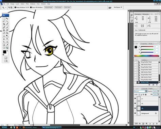Click the Actual Pixels button
Image resolution: width=161 pixels, height=129 pixels.
point(49,7)
